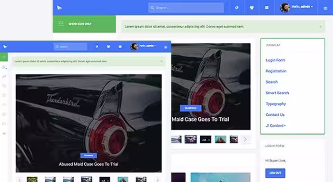Click the Business tag in front window slide
Screen dimensions: 333x182
(88, 155)
